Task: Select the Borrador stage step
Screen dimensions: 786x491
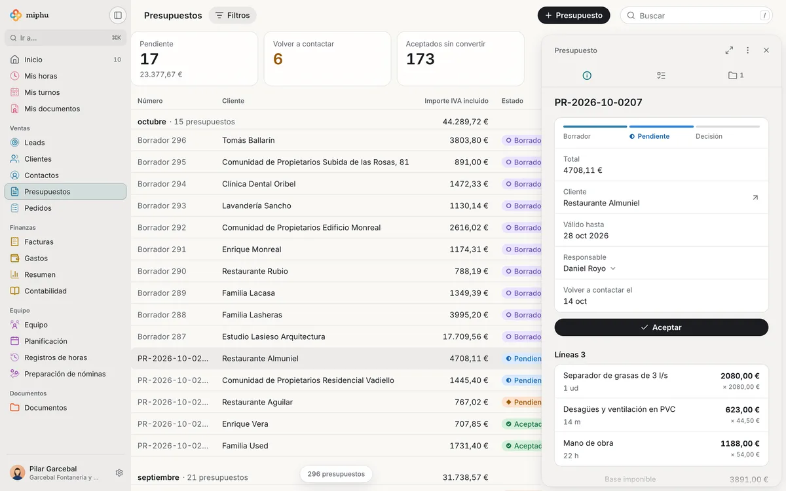Action: (595, 132)
